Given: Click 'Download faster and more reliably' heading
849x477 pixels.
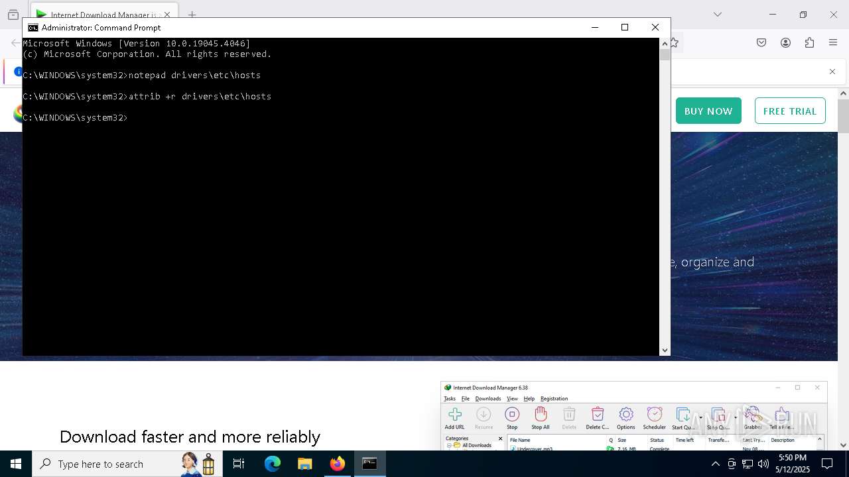Looking at the screenshot, I should pyautogui.click(x=190, y=437).
